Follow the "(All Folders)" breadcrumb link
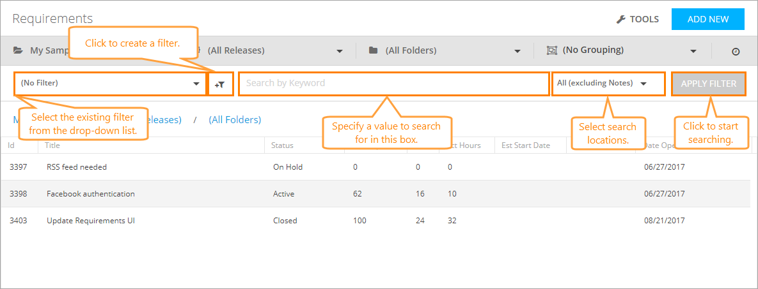 pos(235,120)
